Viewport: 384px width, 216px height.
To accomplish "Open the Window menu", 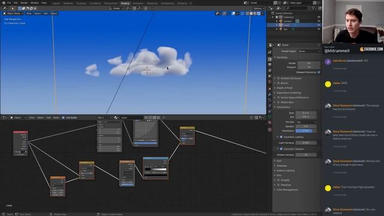I will pos(35,3).
